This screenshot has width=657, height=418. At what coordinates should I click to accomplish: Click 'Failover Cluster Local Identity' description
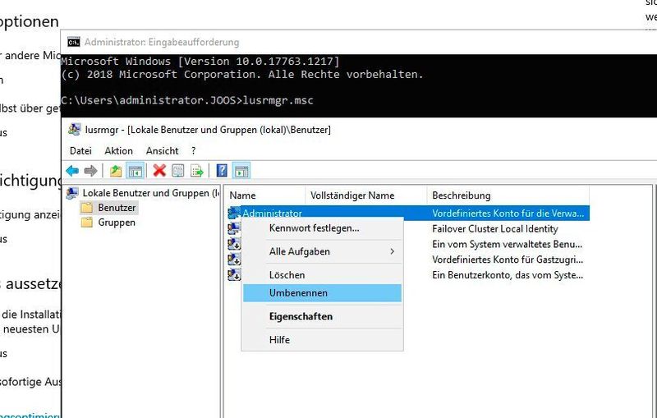click(x=495, y=228)
